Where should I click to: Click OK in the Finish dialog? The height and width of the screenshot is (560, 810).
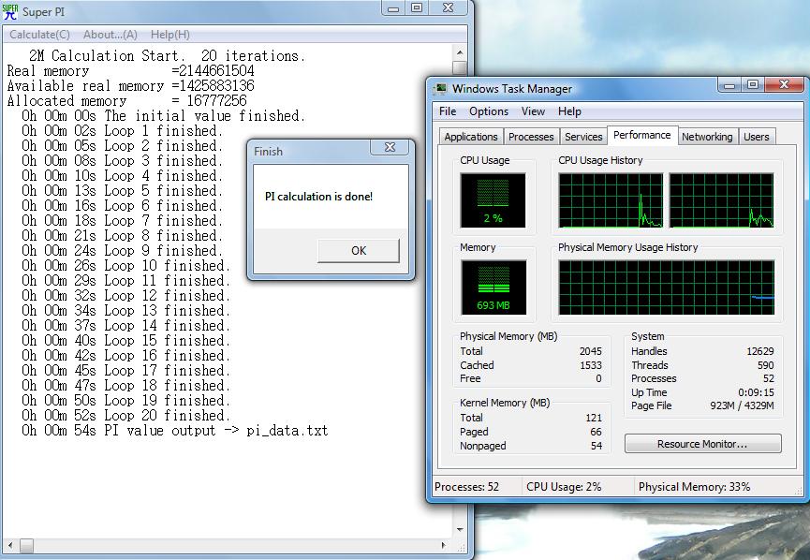click(359, 251)
